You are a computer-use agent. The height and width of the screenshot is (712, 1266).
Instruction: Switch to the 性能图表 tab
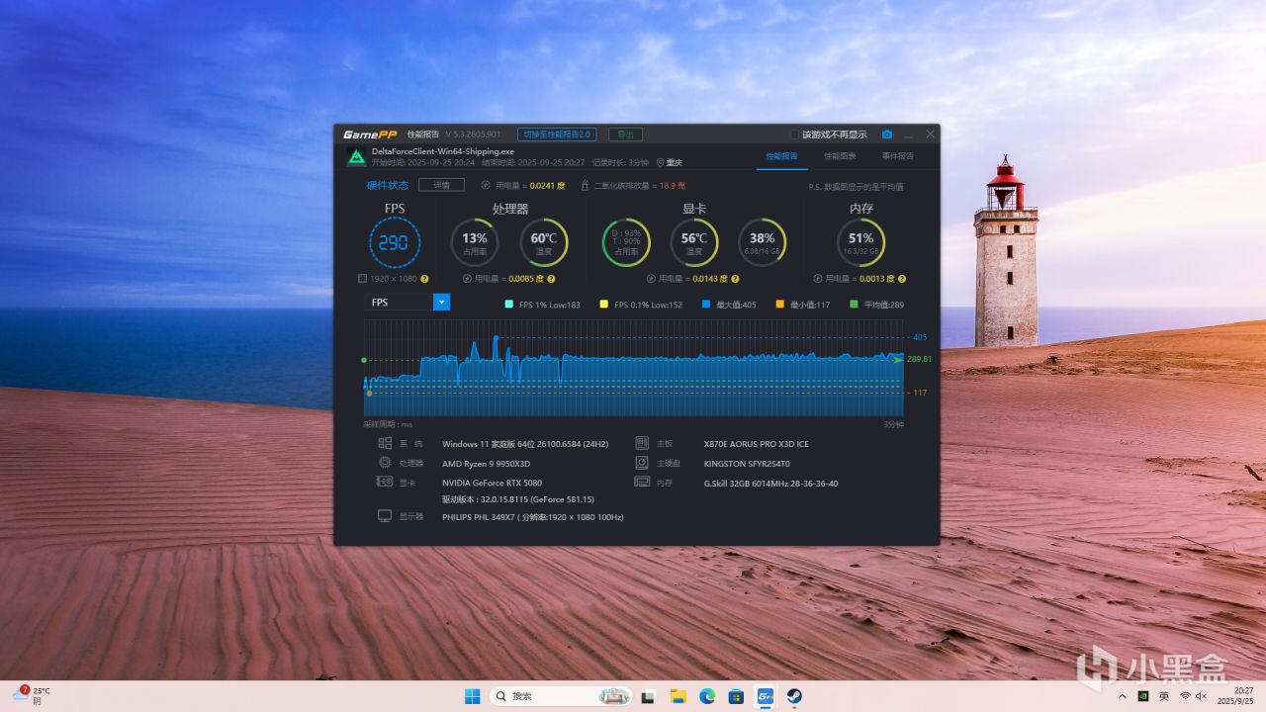pyautogui.click(x=840, y=156)
